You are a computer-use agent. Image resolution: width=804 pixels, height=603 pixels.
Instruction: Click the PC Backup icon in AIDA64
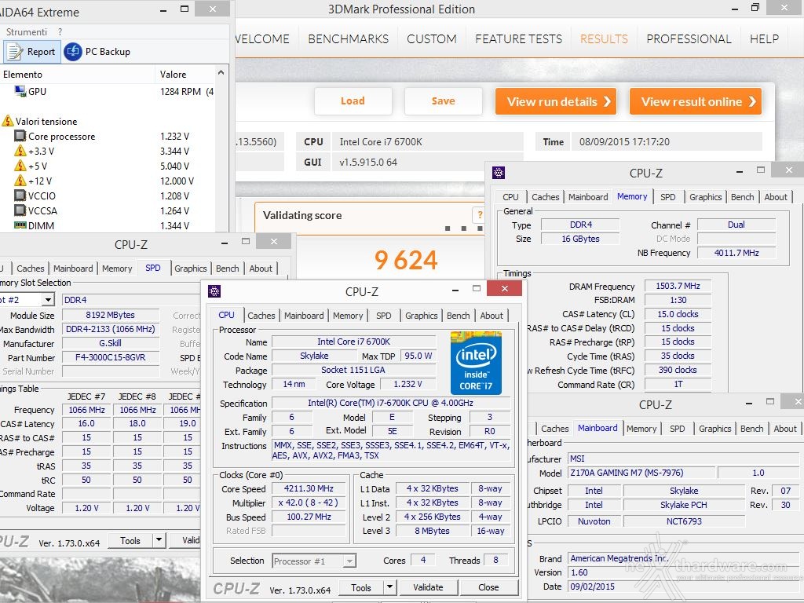tap(73, 52)
